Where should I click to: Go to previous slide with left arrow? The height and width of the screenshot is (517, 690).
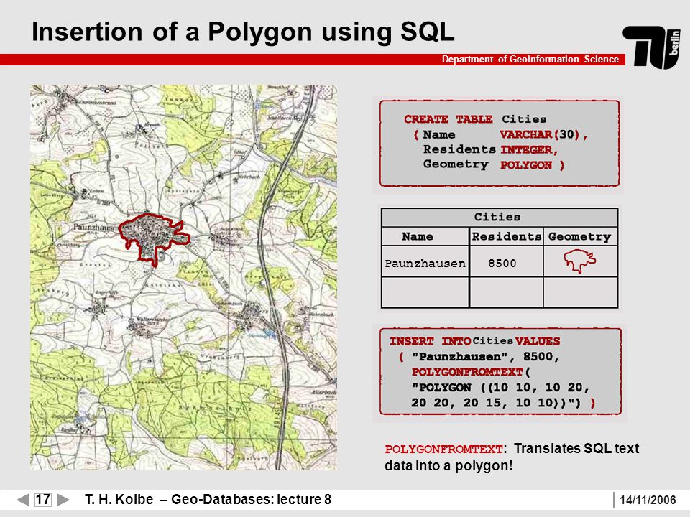23,500
